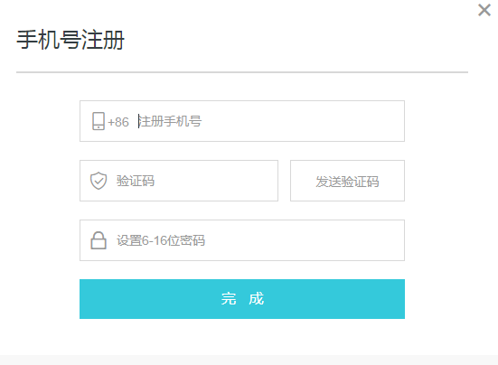Viewport: 498px width, 365px height.
Task: Send SMS code via 发送验证码 button
Action: tap(347, 181)
